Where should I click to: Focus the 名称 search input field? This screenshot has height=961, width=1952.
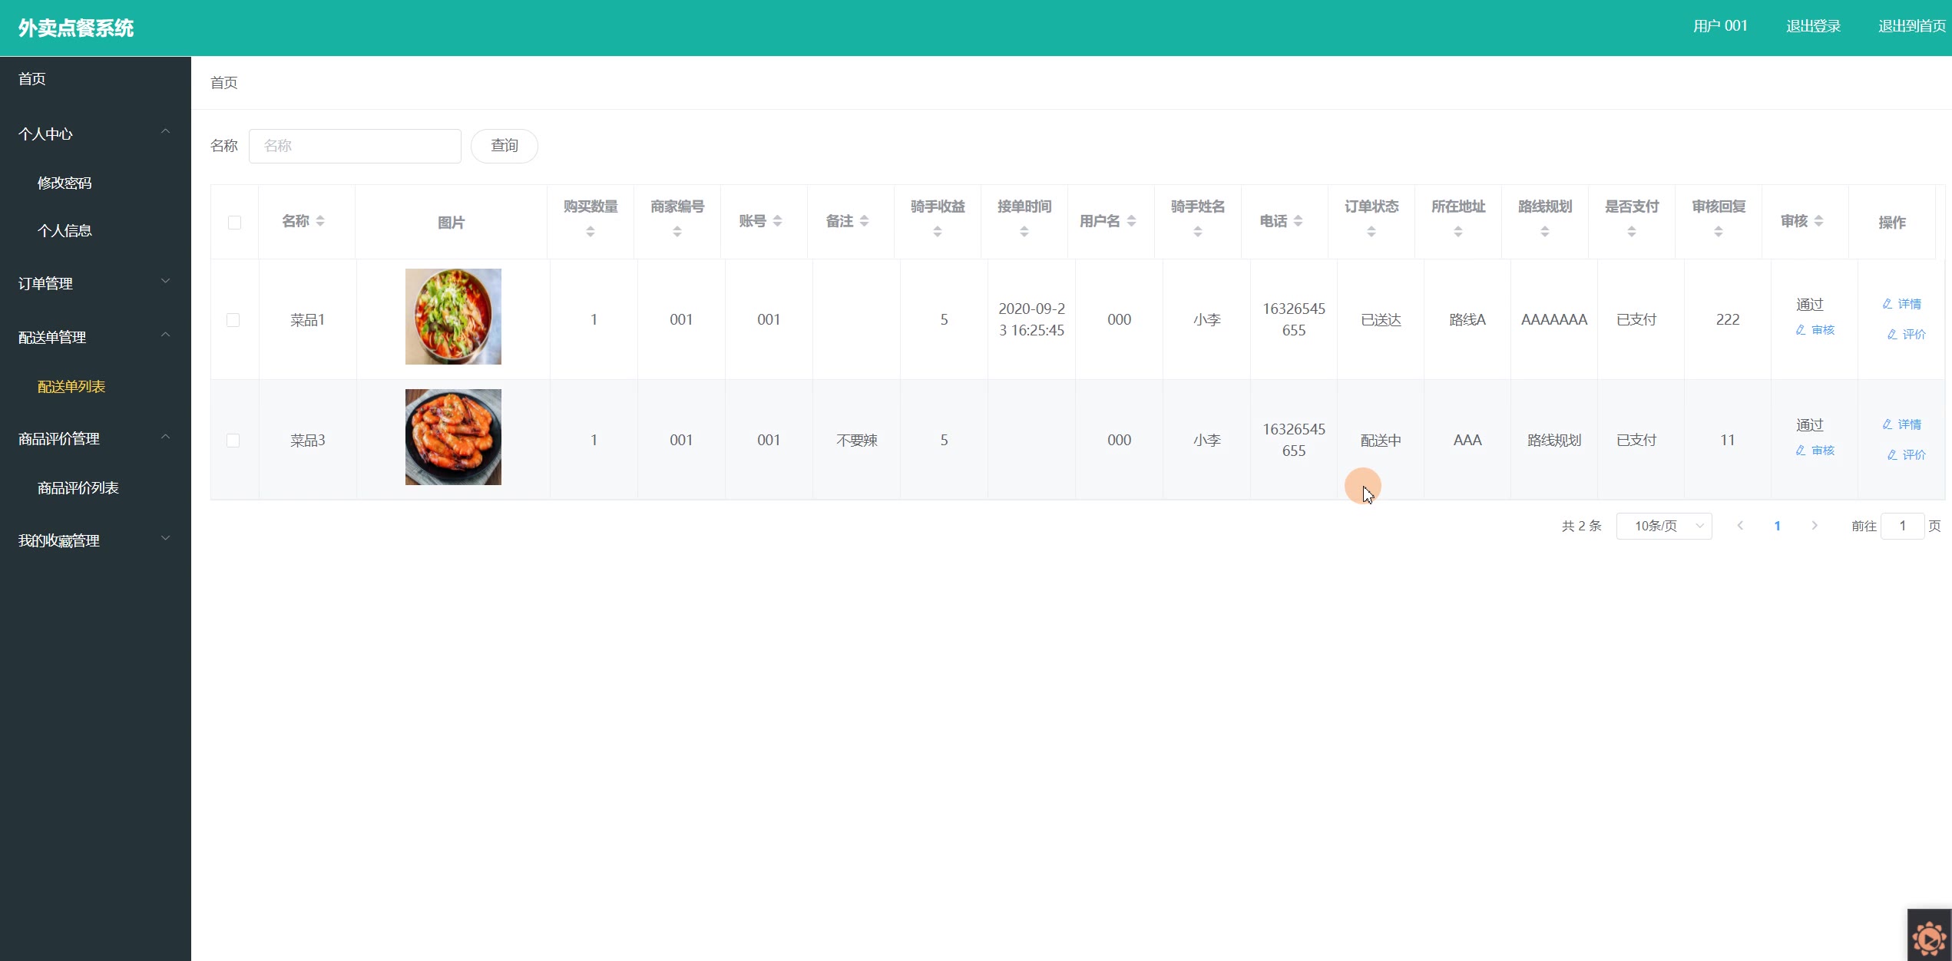[355, 146]
